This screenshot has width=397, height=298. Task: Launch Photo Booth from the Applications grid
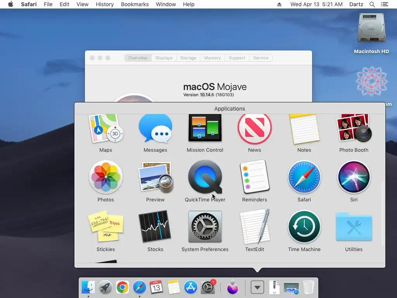click(354, 128)
